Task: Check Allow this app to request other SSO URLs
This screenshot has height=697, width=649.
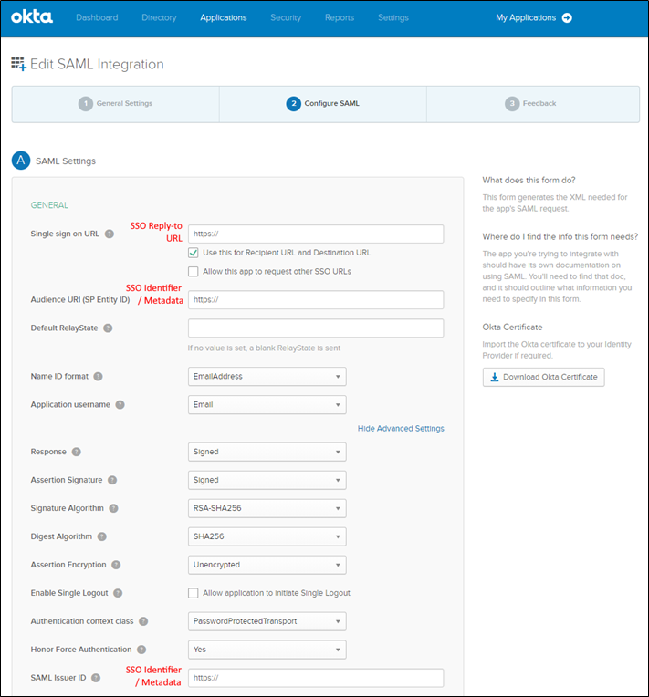Action: pos(193,272)
